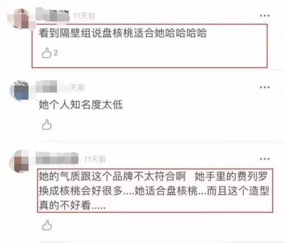This screenshot has width=285, height=243.
Task: Open avatar of 看到隔壁组 commenter
Action: click(x=18, y=19)
